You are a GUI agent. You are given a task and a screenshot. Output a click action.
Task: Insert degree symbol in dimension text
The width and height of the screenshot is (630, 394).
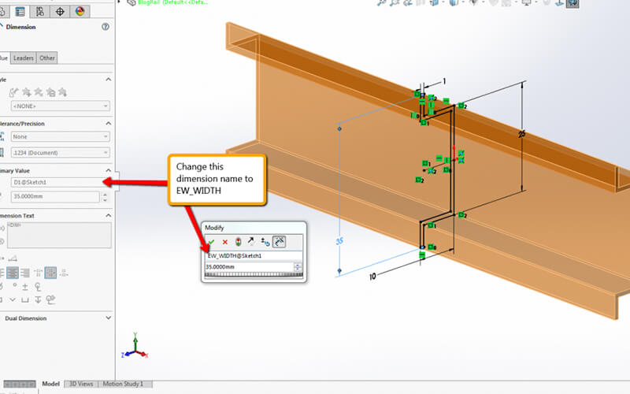[x=15, y=286]
